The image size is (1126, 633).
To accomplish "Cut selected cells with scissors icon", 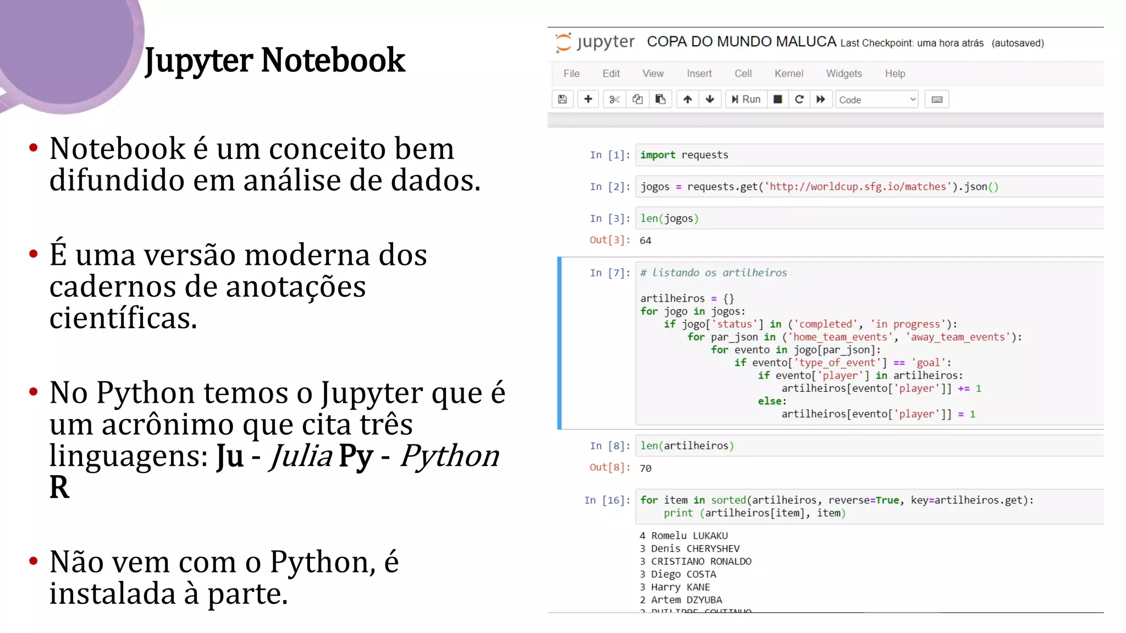I will click(x=615, y=99).
